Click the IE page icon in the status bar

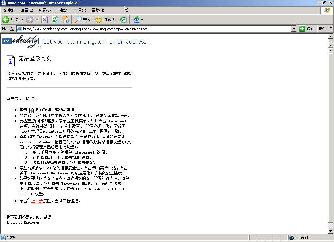(3, 238)
